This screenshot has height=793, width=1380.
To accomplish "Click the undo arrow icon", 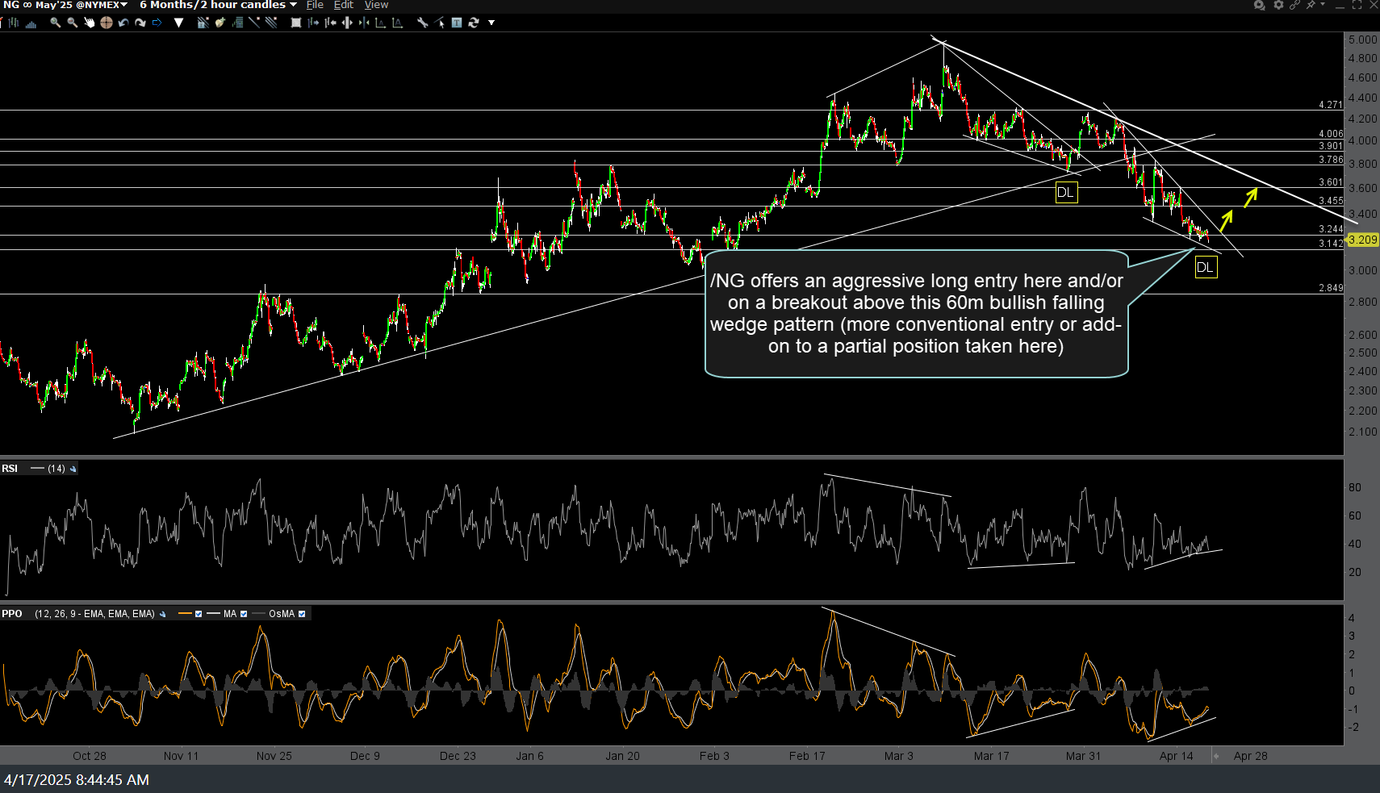I will (123, 23).
